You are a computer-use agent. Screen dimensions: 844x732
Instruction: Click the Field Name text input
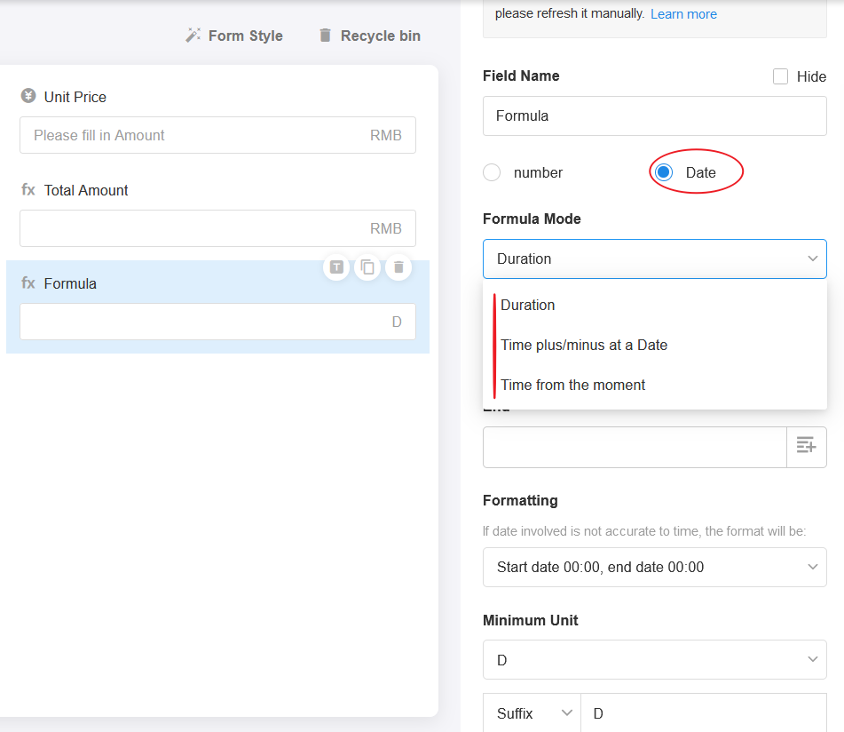[654, 115]
